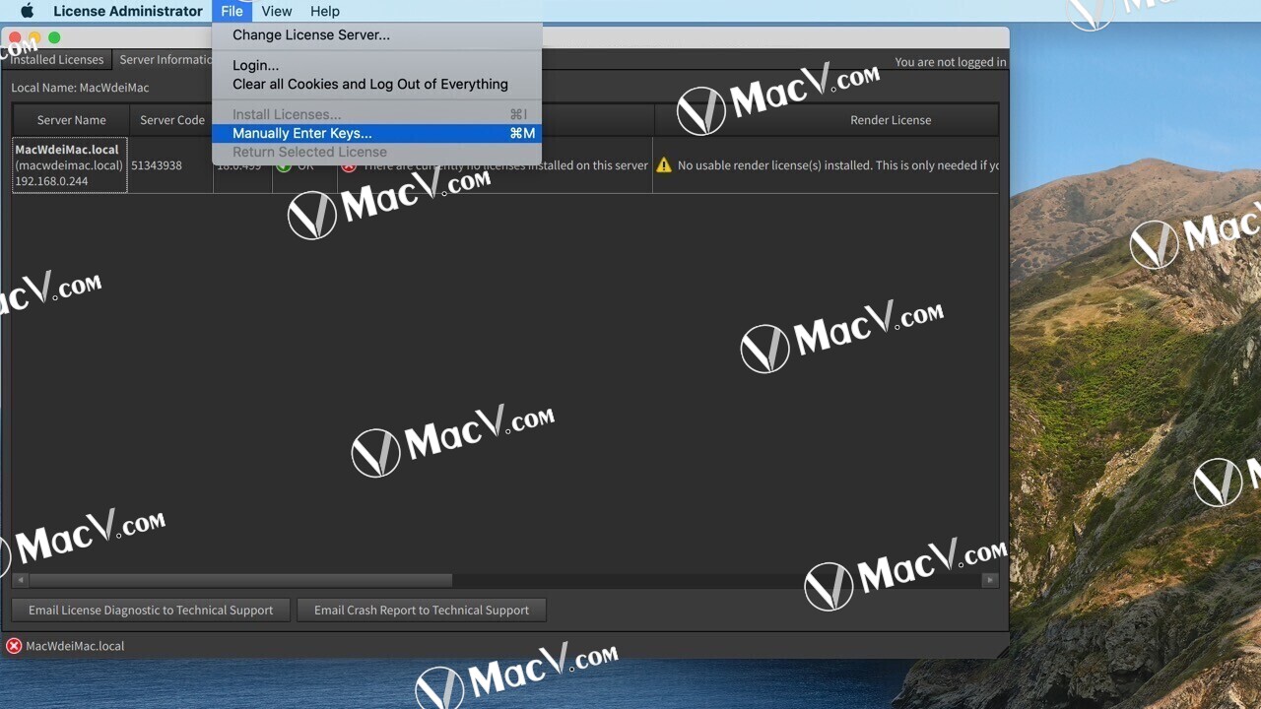
Task: Click Email Crash Report to Technical Support
Action: [x=422, y=611]
